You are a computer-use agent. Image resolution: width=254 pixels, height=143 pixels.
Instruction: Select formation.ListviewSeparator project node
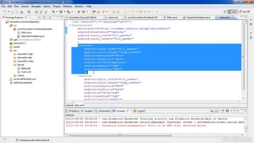(x=25, y=22)
